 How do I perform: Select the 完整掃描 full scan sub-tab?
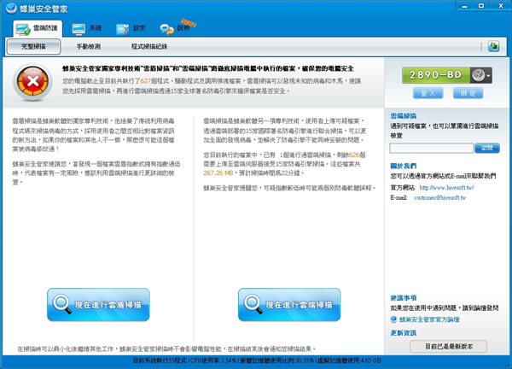(x=33, y=47)
